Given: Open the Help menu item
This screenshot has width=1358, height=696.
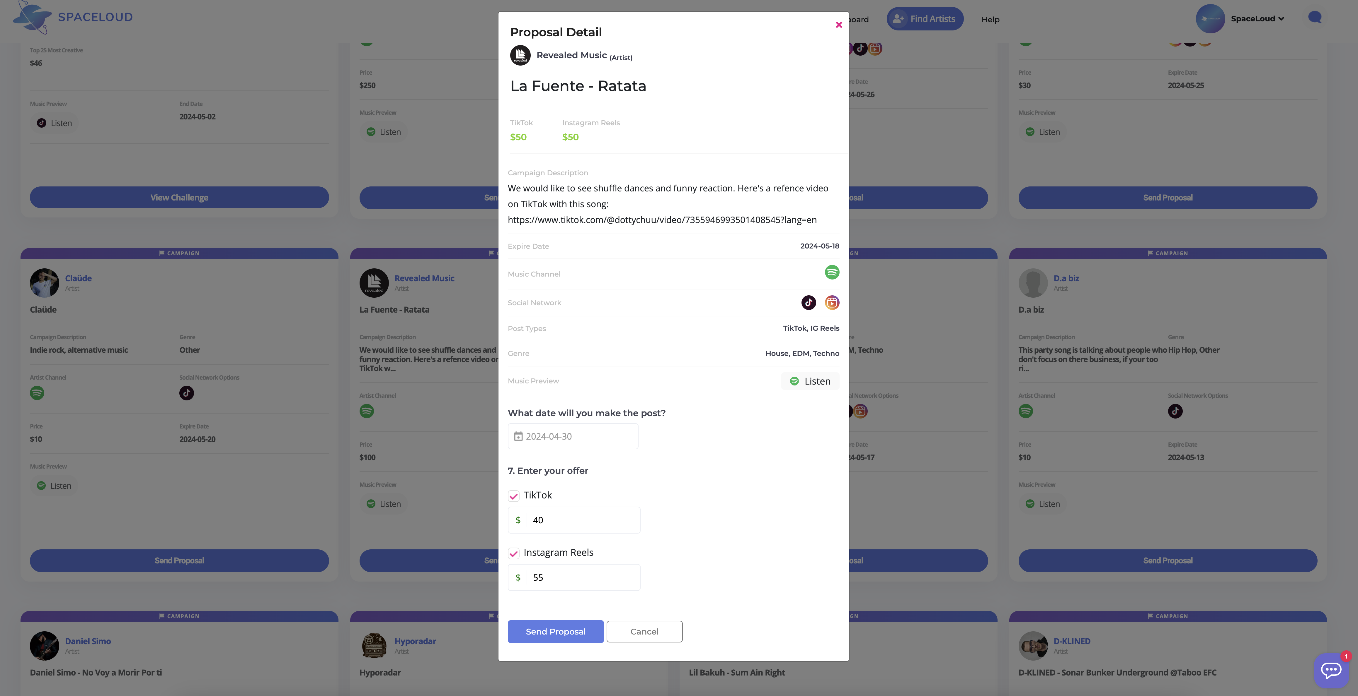Looking at the screenshot, I should 990,20.
